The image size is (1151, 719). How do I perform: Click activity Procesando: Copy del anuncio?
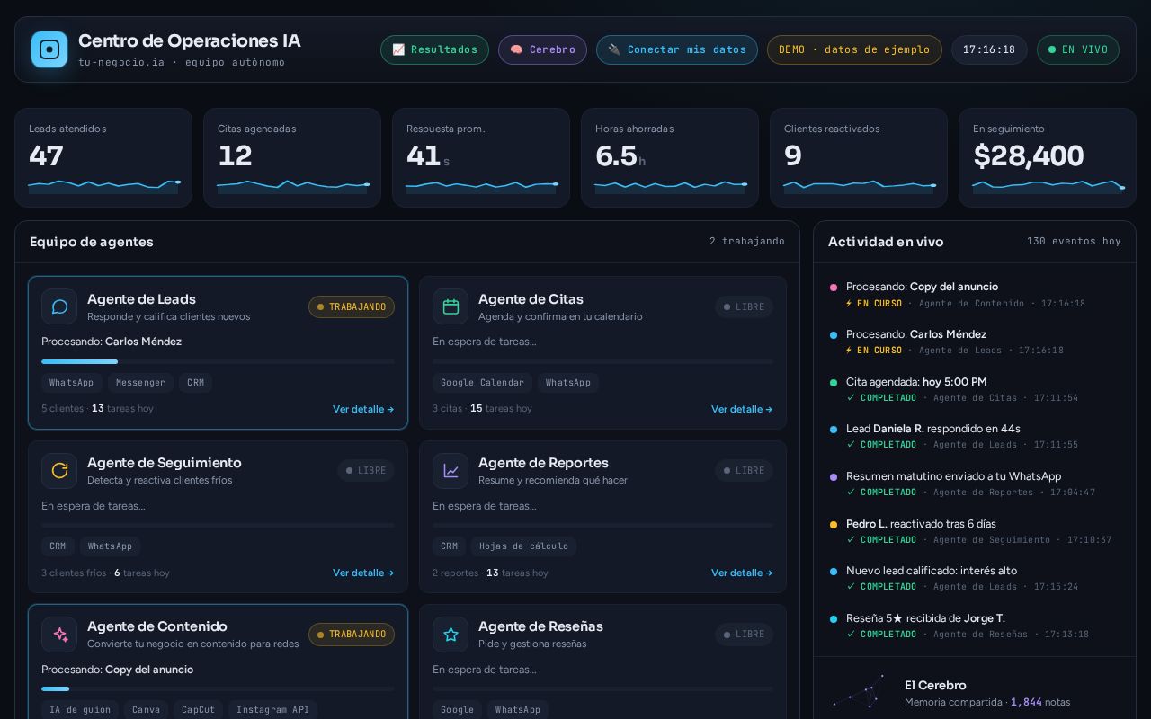[x=975, y=295]
